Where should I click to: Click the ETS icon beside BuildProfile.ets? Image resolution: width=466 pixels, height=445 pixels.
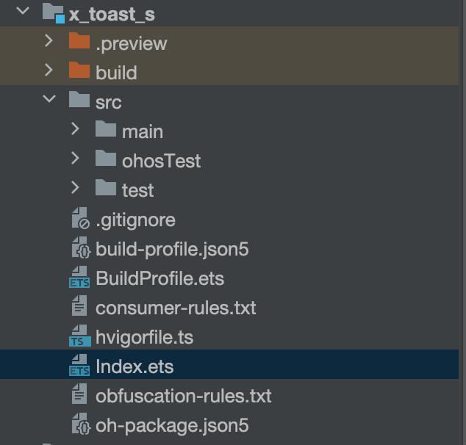point(79,278)
